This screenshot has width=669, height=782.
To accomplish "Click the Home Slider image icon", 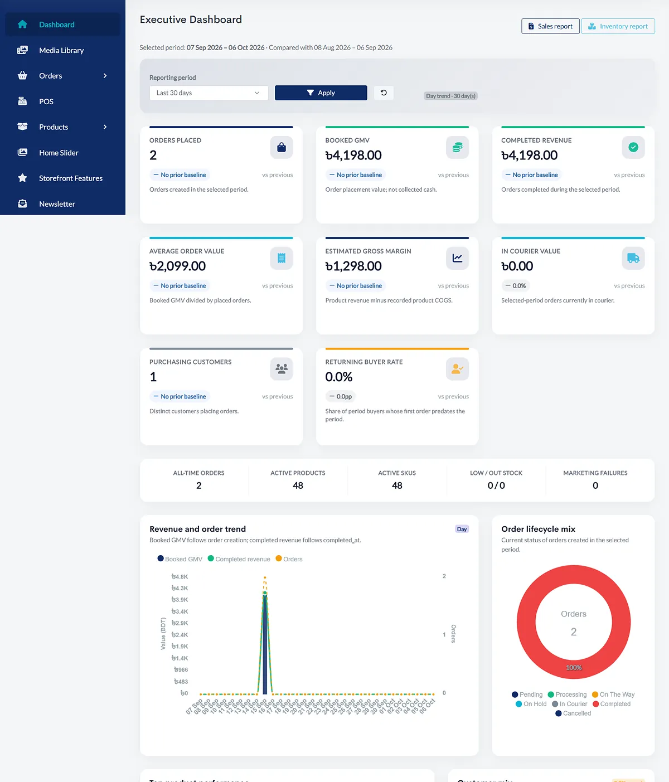I will click(22, 153).
